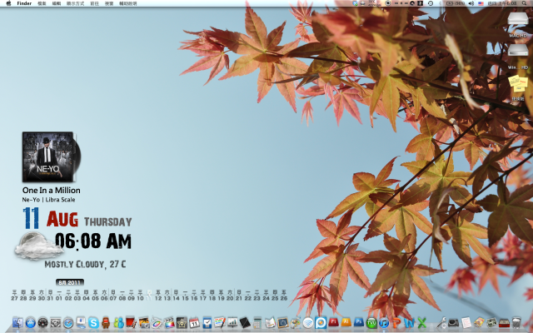Screen dimensions: 533x333
Task: Launch the App Store from the Dock
Action: 31,323
